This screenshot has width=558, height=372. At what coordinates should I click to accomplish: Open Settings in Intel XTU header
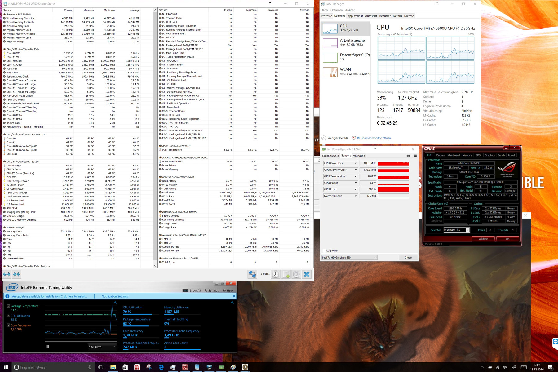[211, 290]
